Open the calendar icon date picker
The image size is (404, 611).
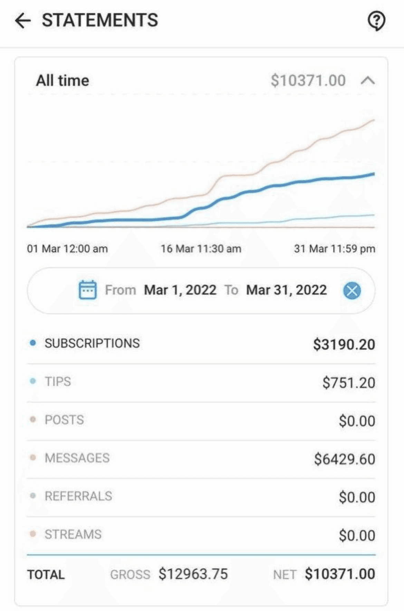88,290
